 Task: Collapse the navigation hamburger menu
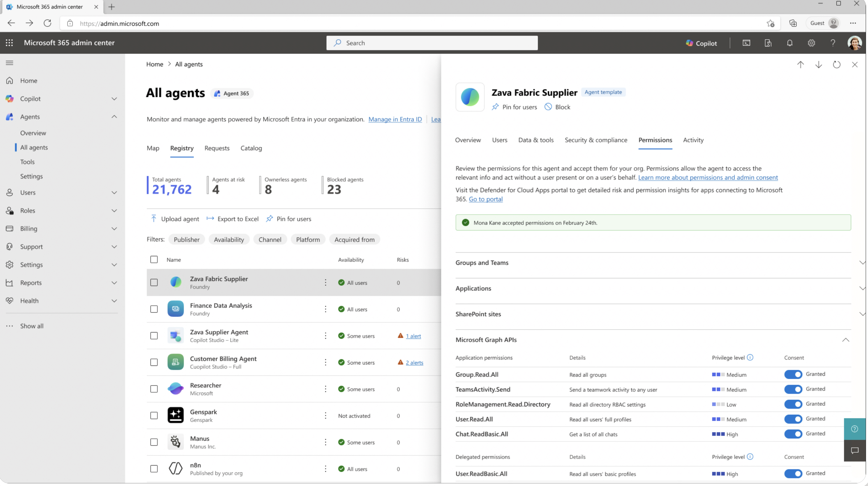(10, 63)
